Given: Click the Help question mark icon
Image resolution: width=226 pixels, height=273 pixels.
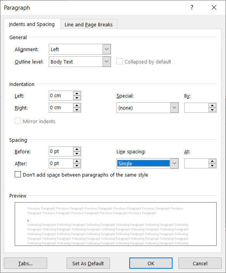Looking at the screenshot, I should [192, 7].
